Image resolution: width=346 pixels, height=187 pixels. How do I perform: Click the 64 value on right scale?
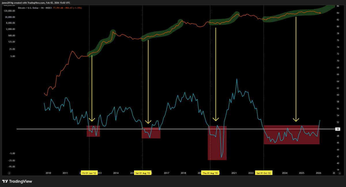tap(338, 81)
